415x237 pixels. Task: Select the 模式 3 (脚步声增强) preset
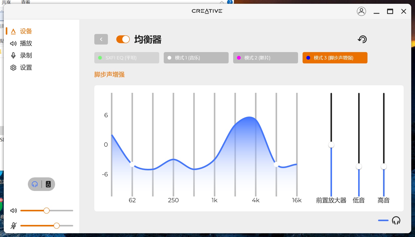click(x=335, y=58)
